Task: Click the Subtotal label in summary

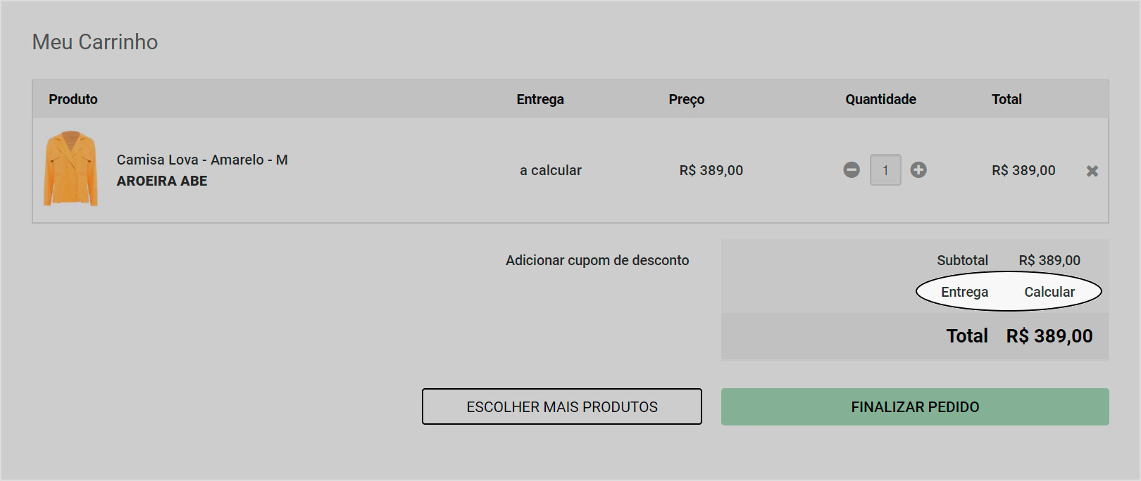Action: coord(962,260)
